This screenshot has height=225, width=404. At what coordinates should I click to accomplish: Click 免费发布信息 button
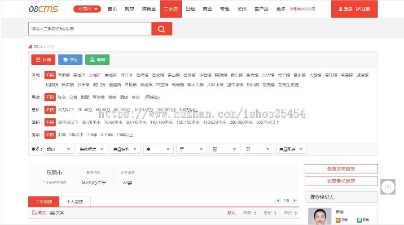[341, 169]
